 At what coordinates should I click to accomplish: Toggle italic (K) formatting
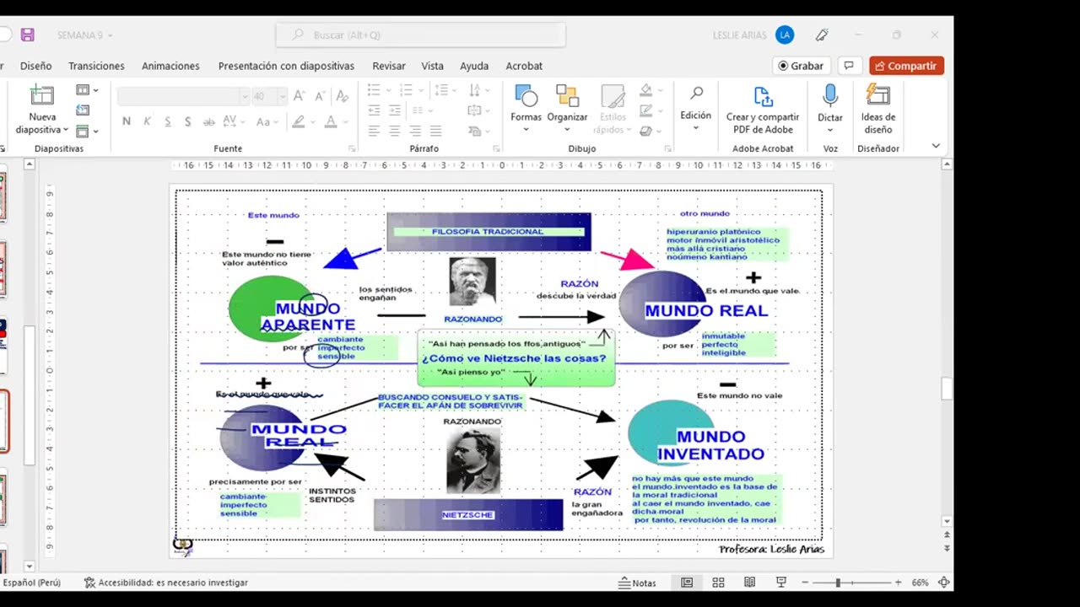click(x=147, y=121)
